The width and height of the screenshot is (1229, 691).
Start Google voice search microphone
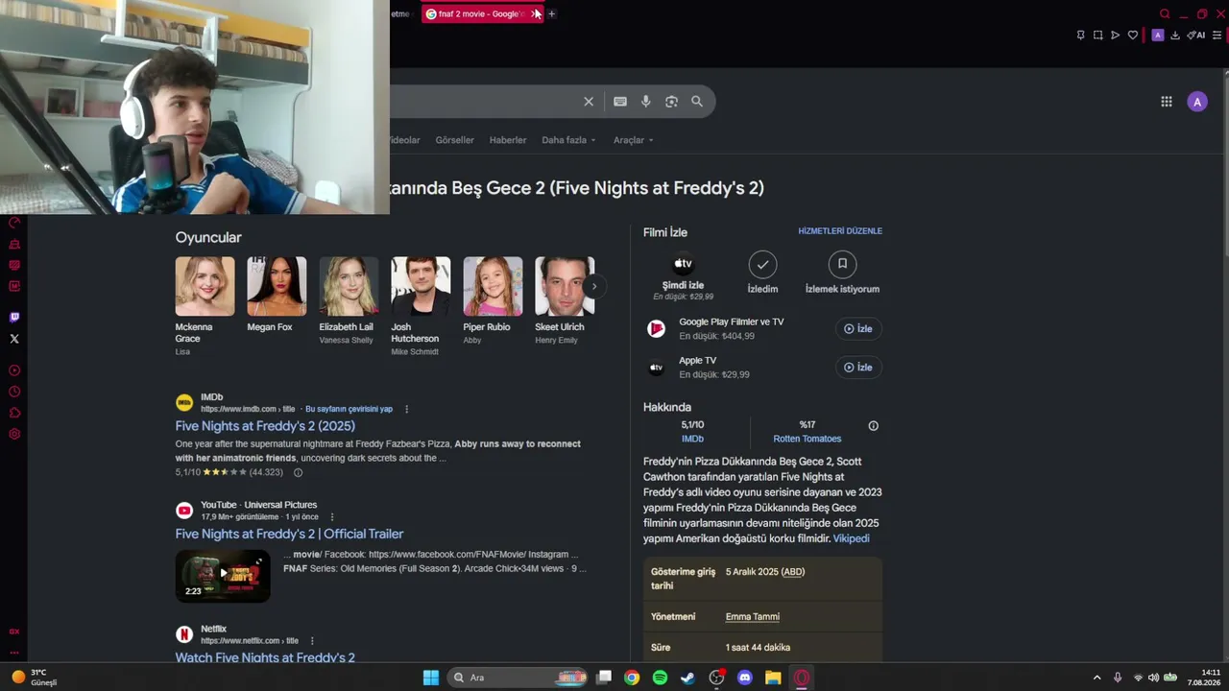pyautogui.click(x=646, y=102)
